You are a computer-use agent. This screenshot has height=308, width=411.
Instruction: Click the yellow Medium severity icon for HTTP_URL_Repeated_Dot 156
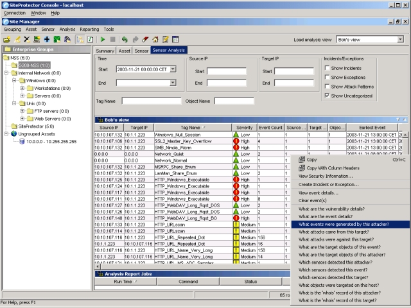click(x=236, y=237)
